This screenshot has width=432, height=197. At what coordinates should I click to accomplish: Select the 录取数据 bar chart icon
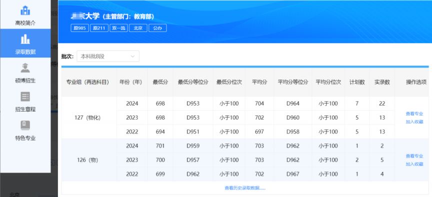point(25,39)
